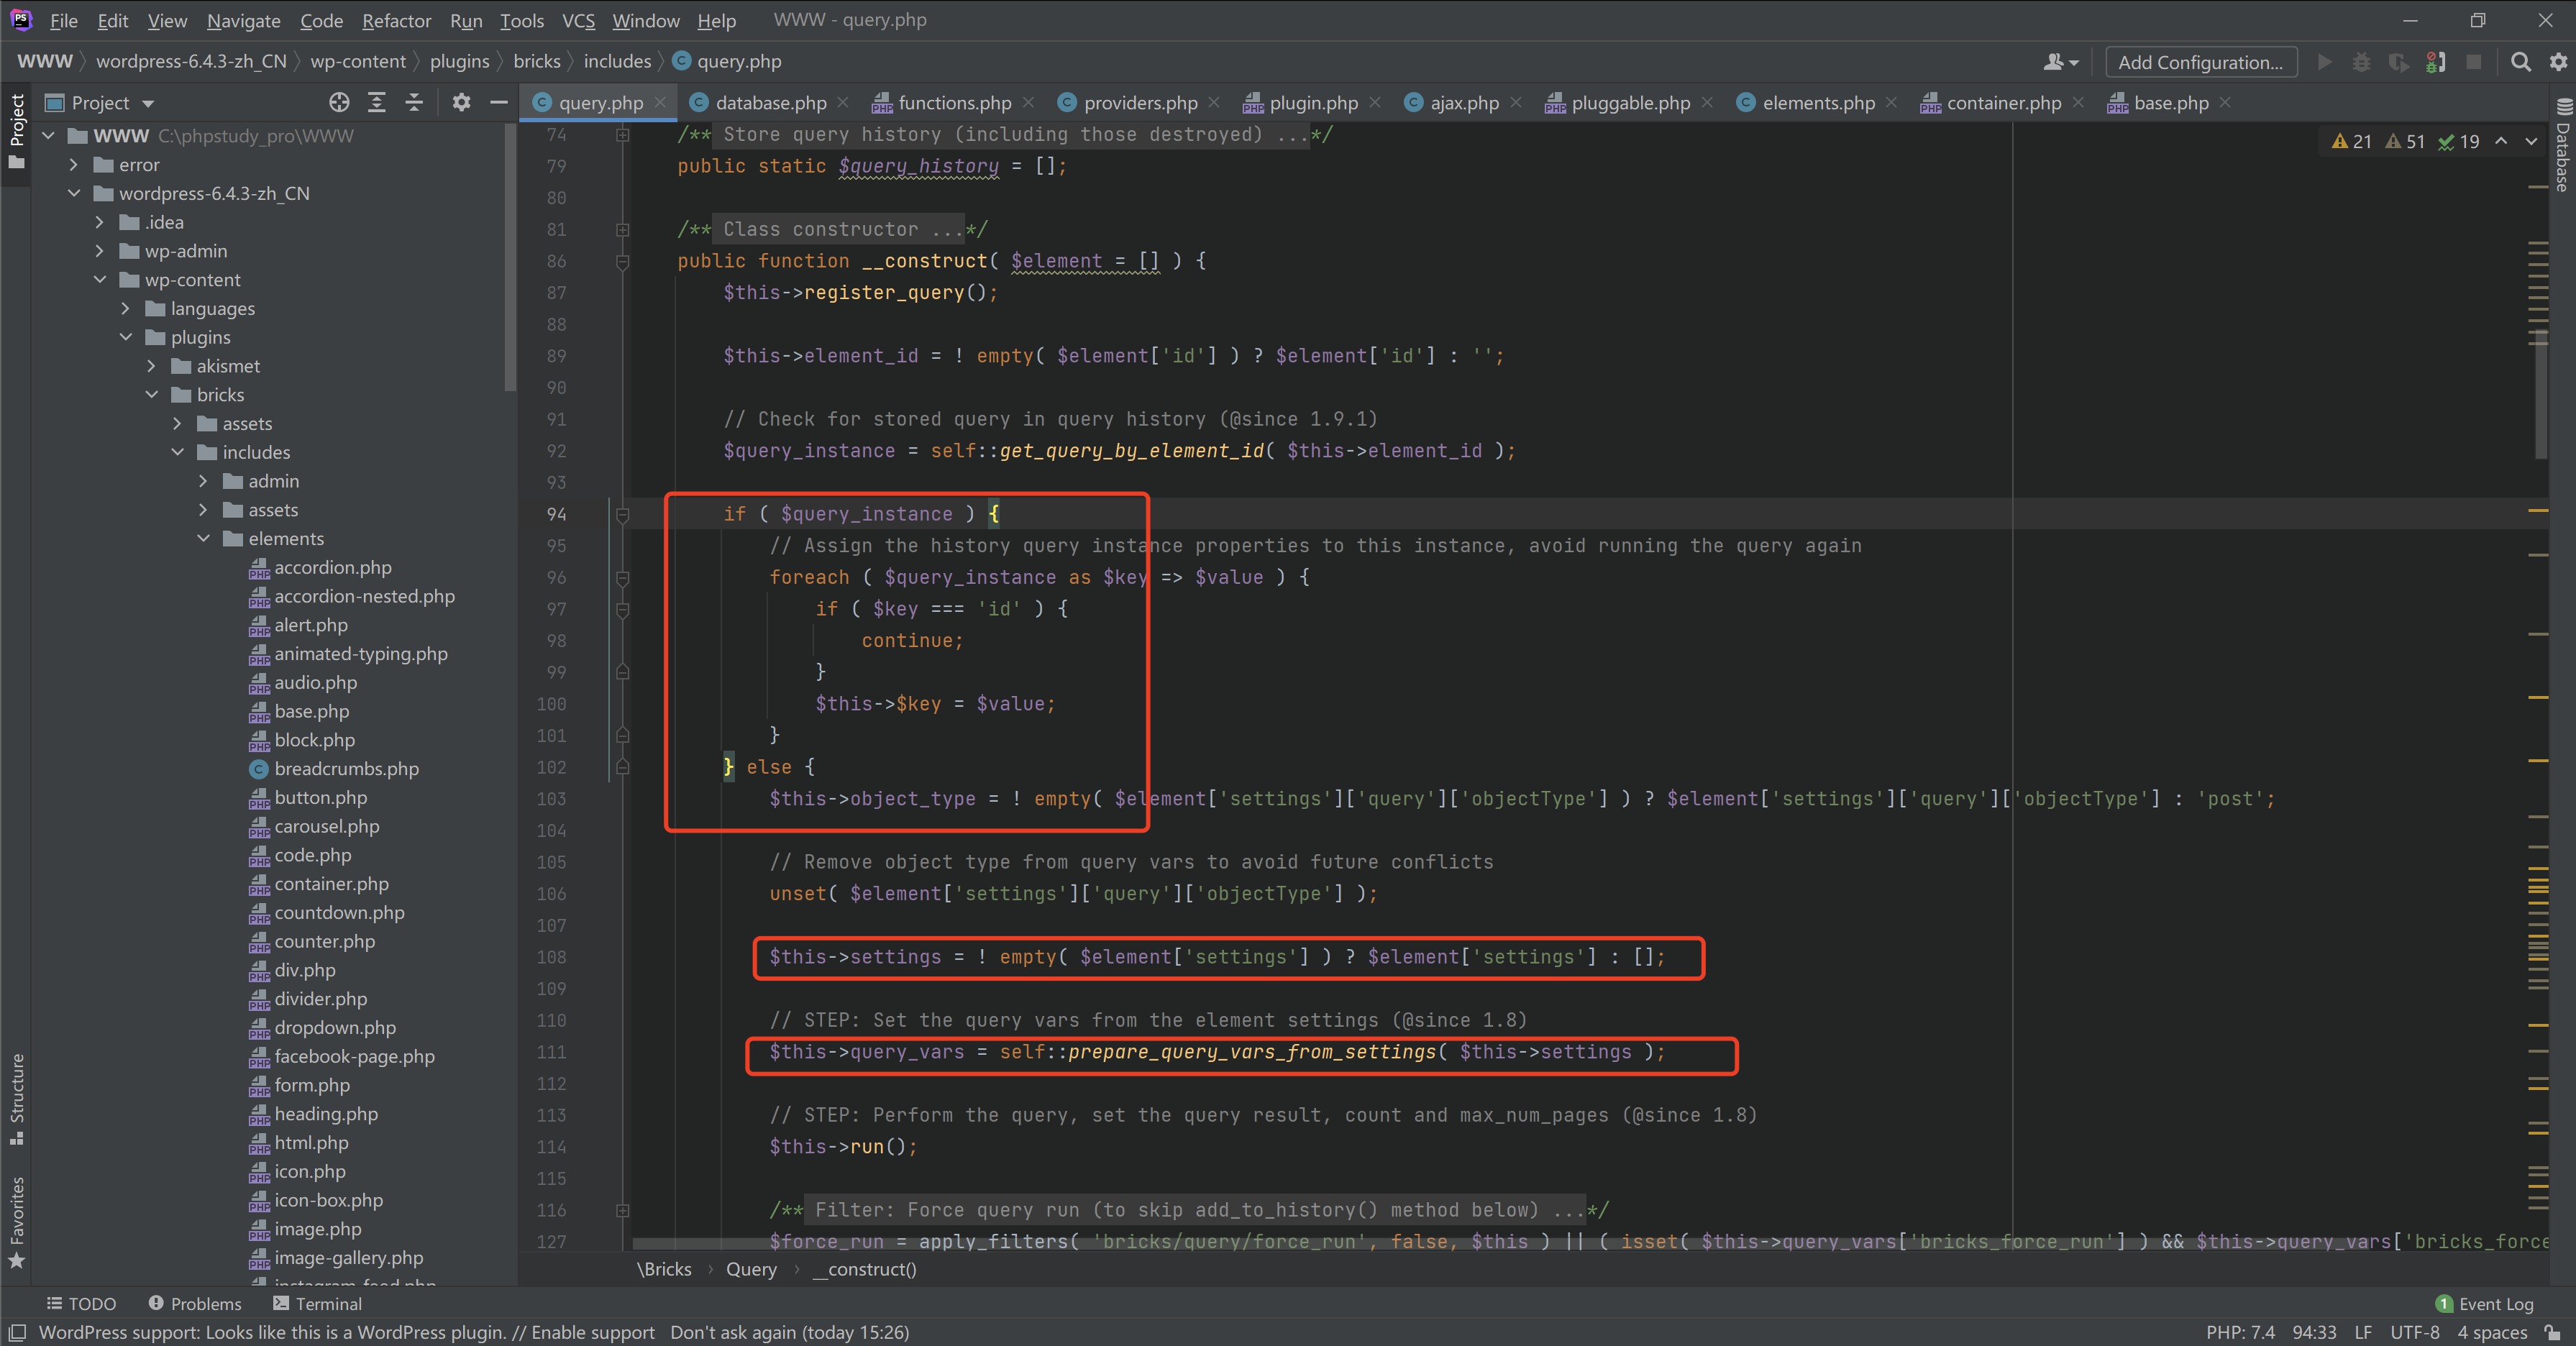Open IDE settings gear in top toolbar
This screenshot has height=1346, width=2576.
2558,62
